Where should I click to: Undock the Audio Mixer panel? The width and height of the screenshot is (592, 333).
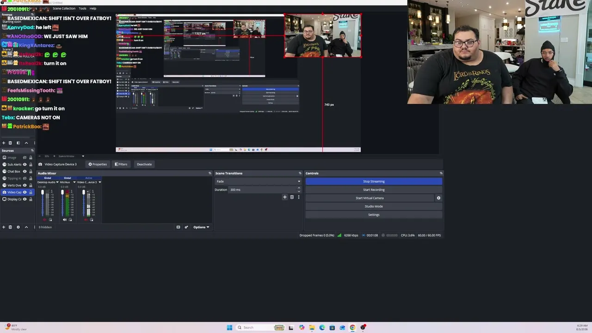(210, 173)
